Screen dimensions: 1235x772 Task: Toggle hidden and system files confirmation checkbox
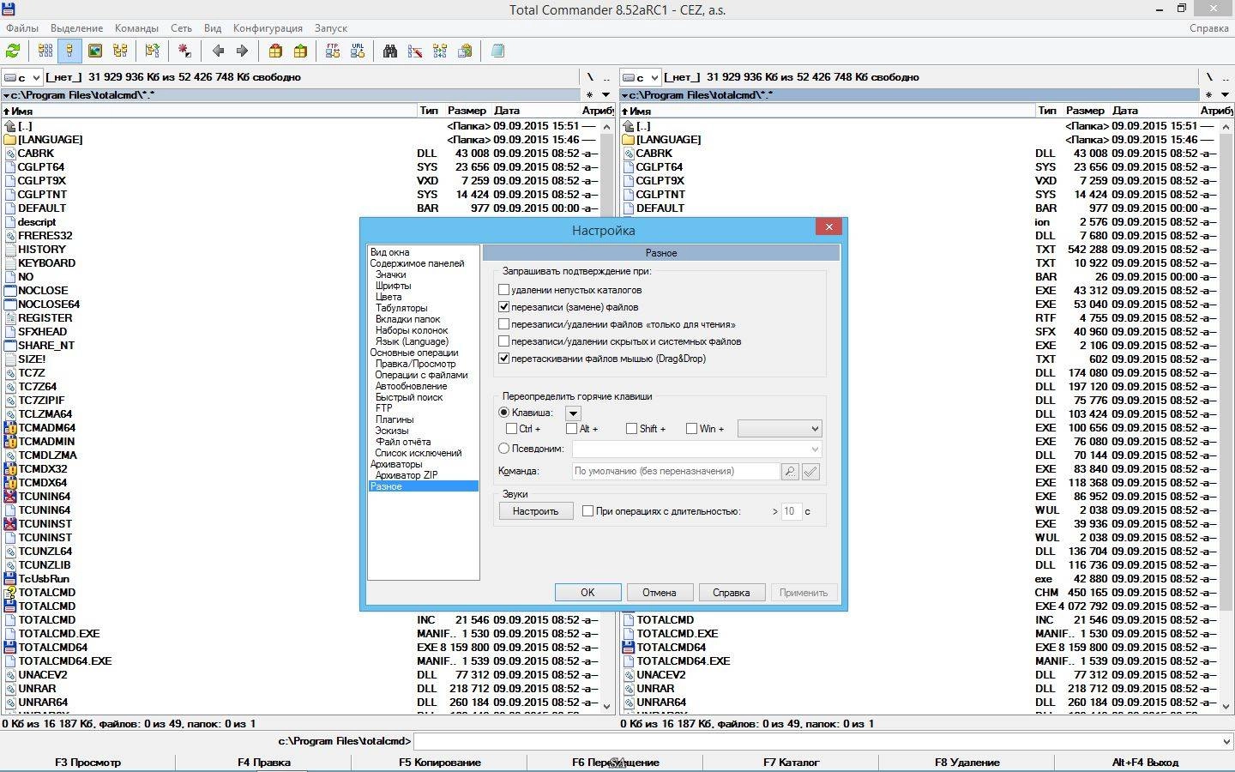pyautogui.click(x=504, y=341)
